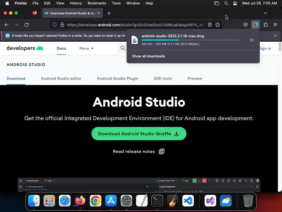Open System Settings from the Dock
The image size is (282, 212).
pos(126,201)
